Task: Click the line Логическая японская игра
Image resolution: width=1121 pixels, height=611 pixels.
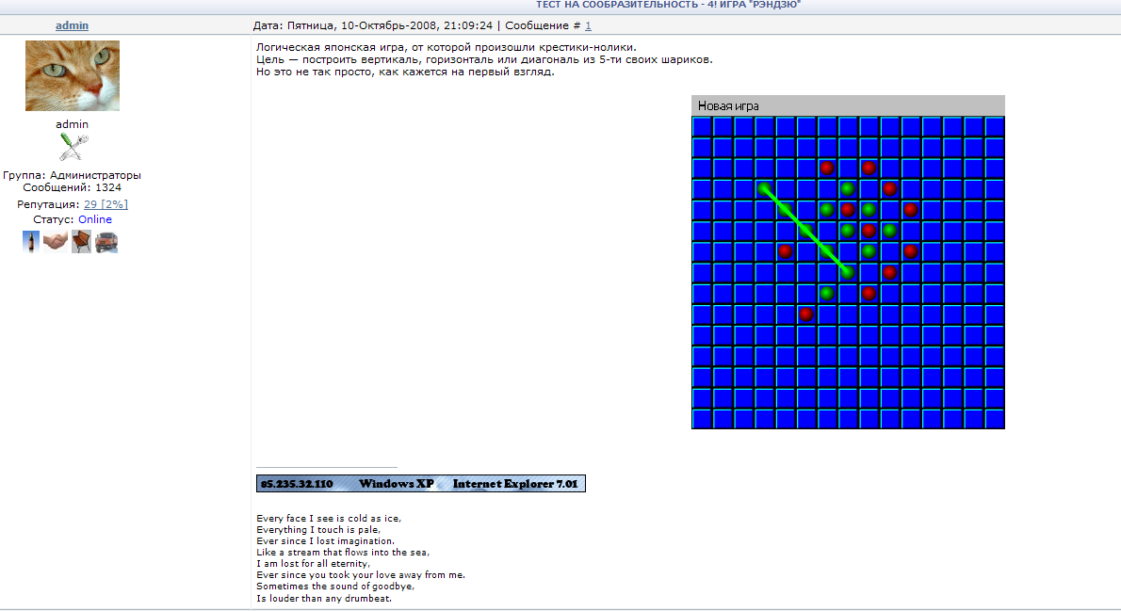Action: coord(447,47)
